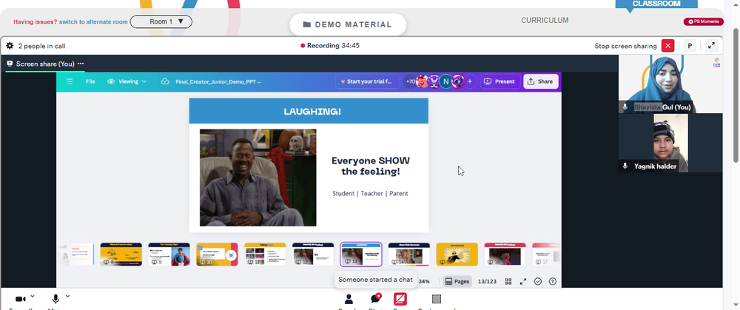
Task: Expand camera options chevron
Action: 32,297
